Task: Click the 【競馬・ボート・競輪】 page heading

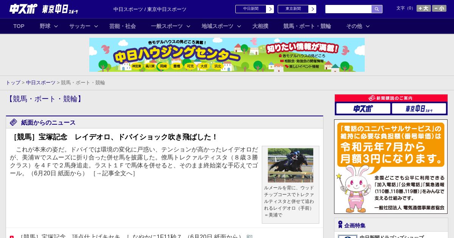Action: (45, 99)
